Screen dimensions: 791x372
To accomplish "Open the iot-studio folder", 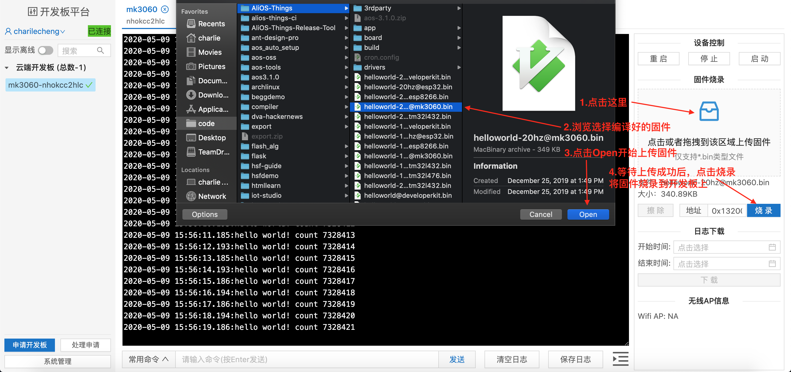I will pos(293,195).
